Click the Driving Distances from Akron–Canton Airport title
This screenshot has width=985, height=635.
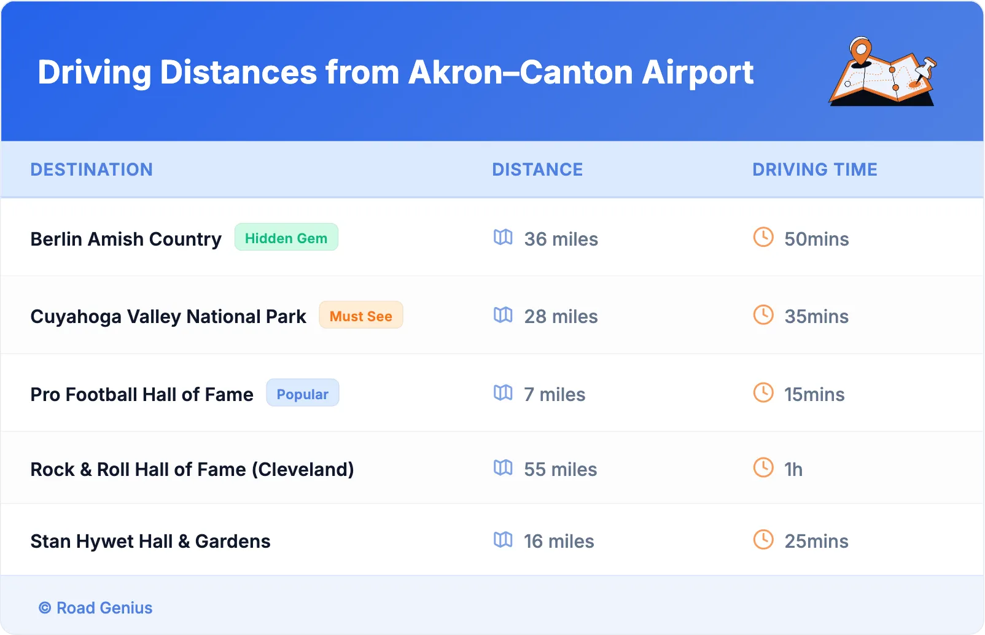point(395,72)
